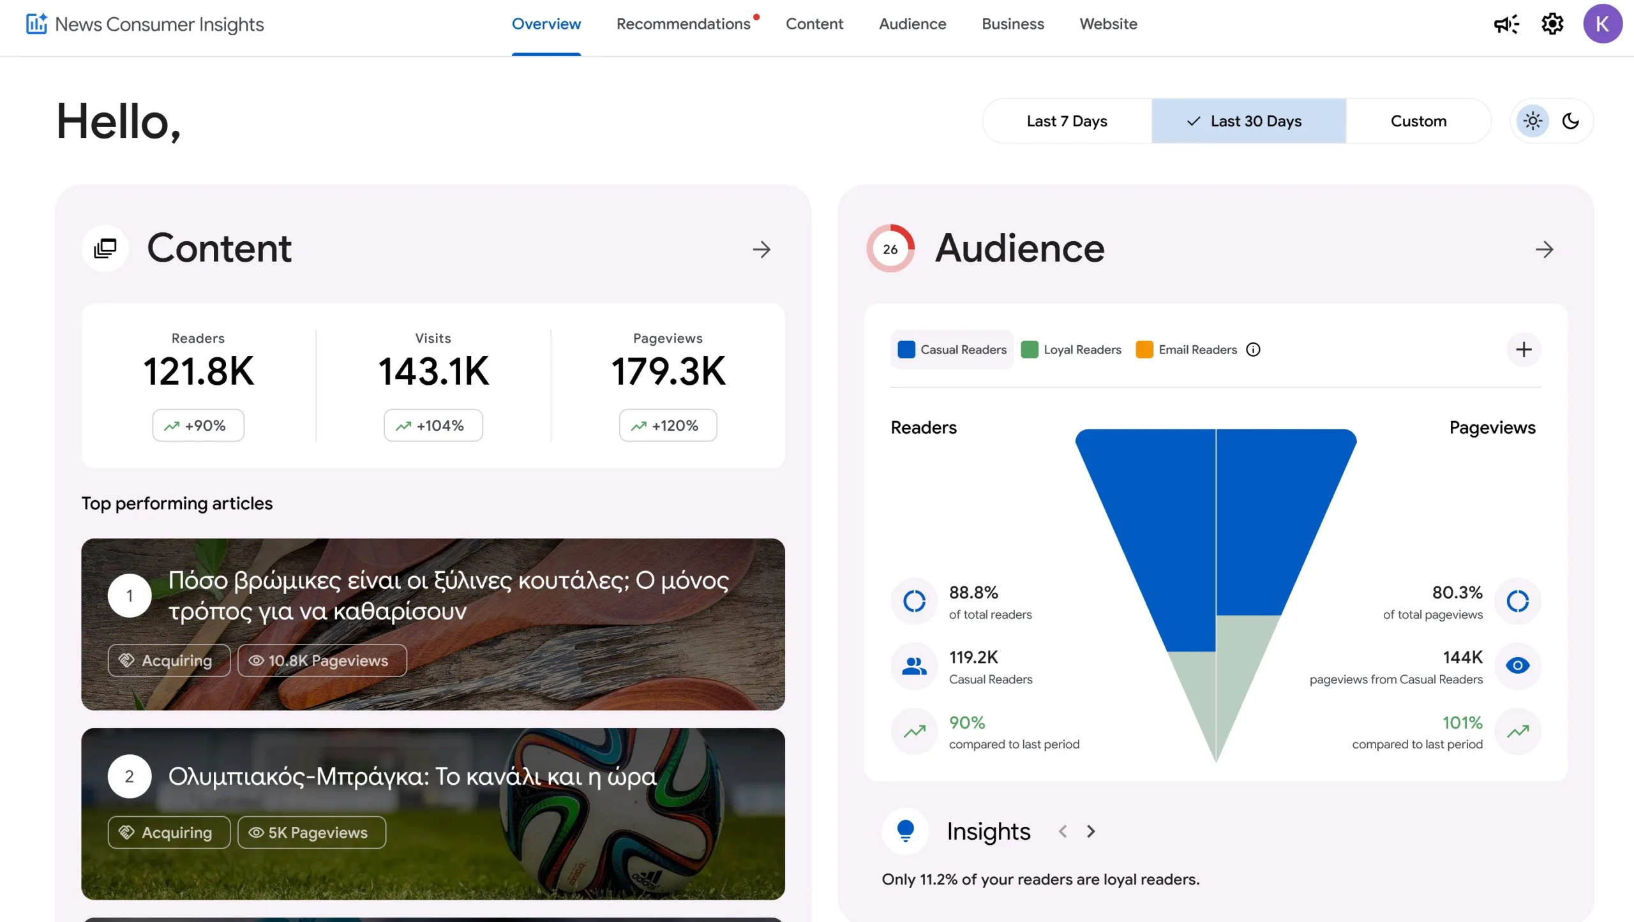Click the Top performing articles heading
Image resolution: width=1634 pixels, height=922 pixels.
tap(177, 503)
